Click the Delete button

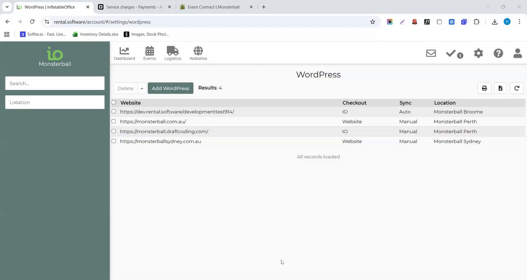tap(125, 88)
